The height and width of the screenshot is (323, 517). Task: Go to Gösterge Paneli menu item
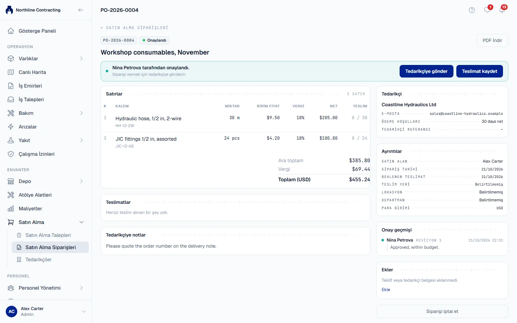pyautogui.click(x=46, y=31)
